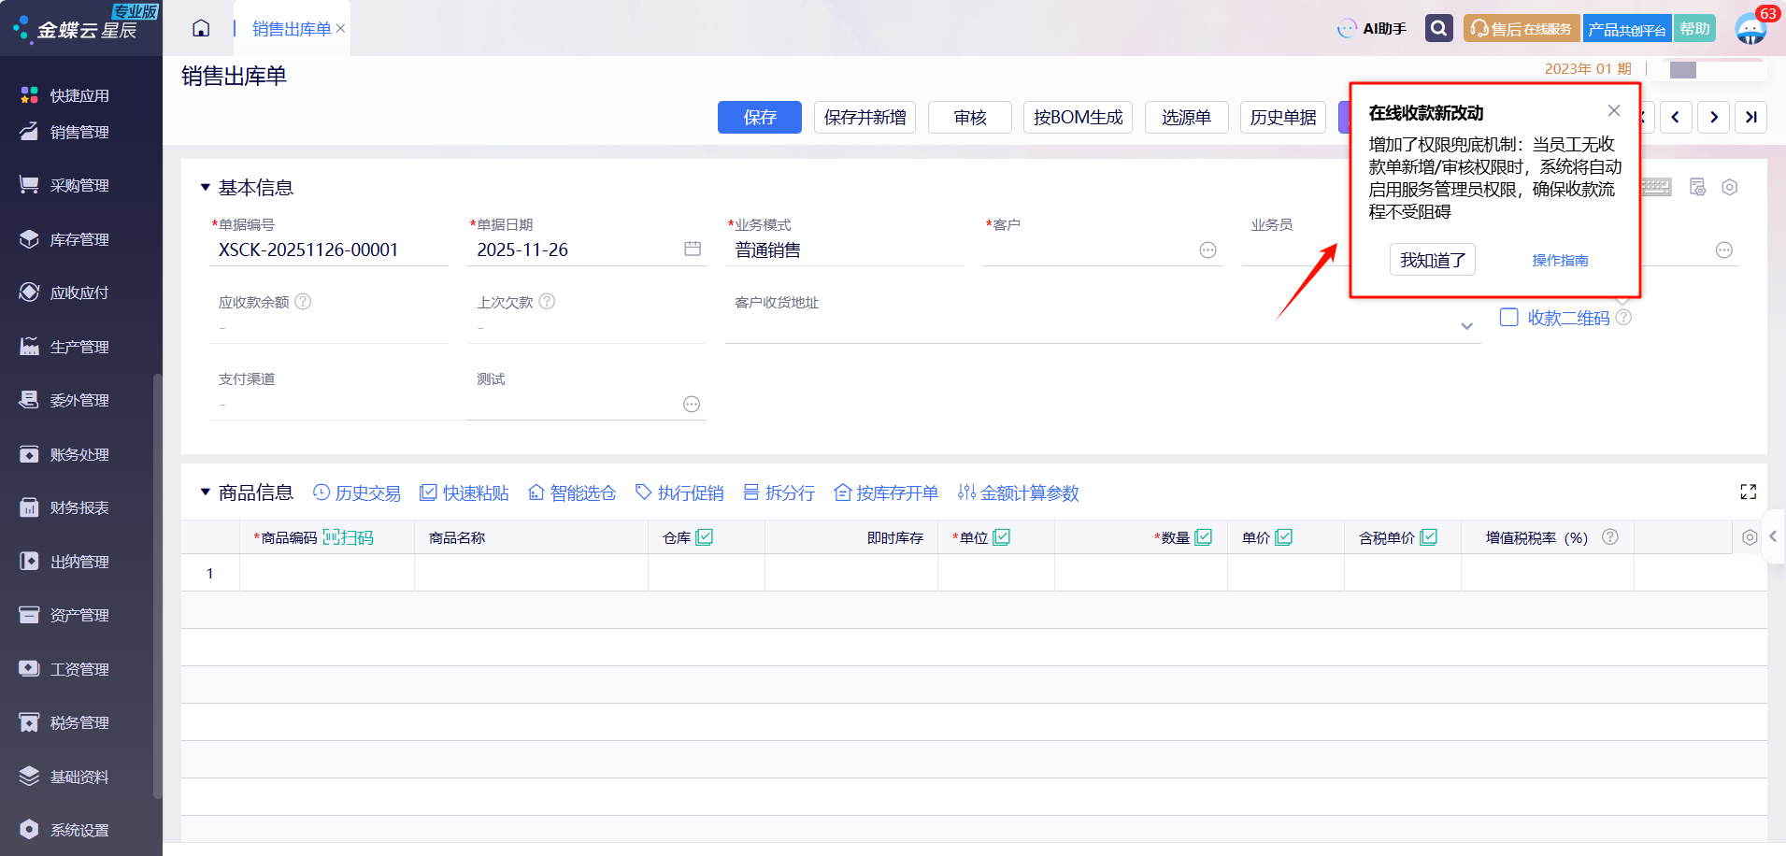Open the 测试 field lookup icon
This screenshot has width=1786, height=856.
pyautogui.click(x=692, y=404)
